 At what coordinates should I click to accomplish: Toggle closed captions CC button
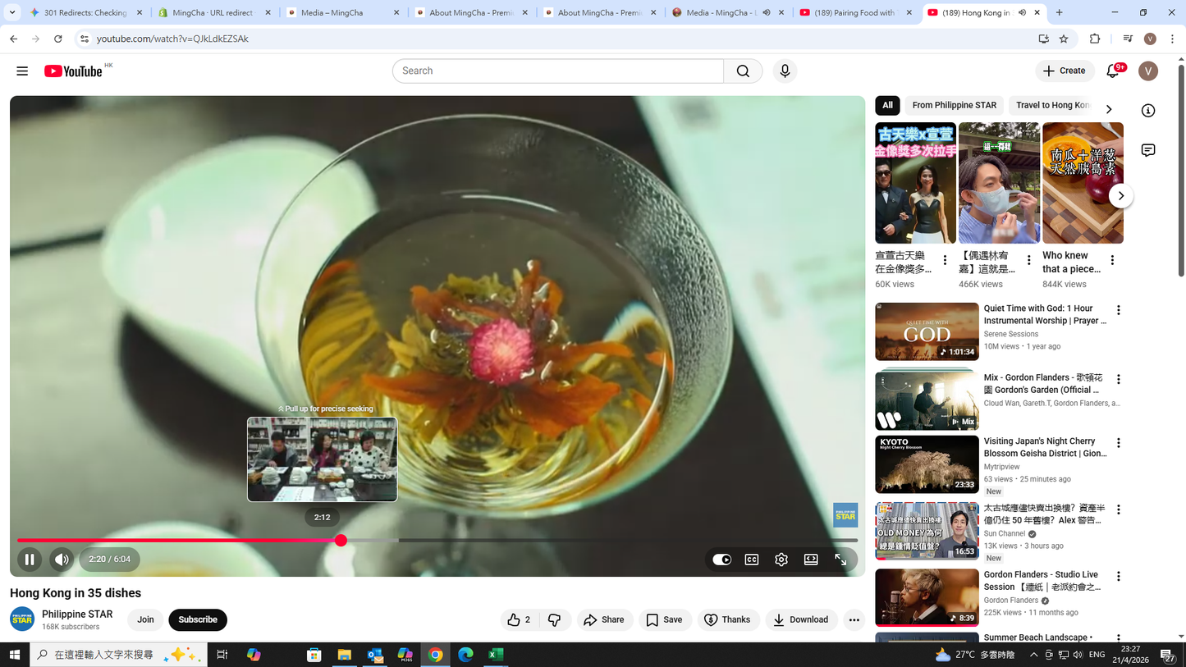coord(752,560)
